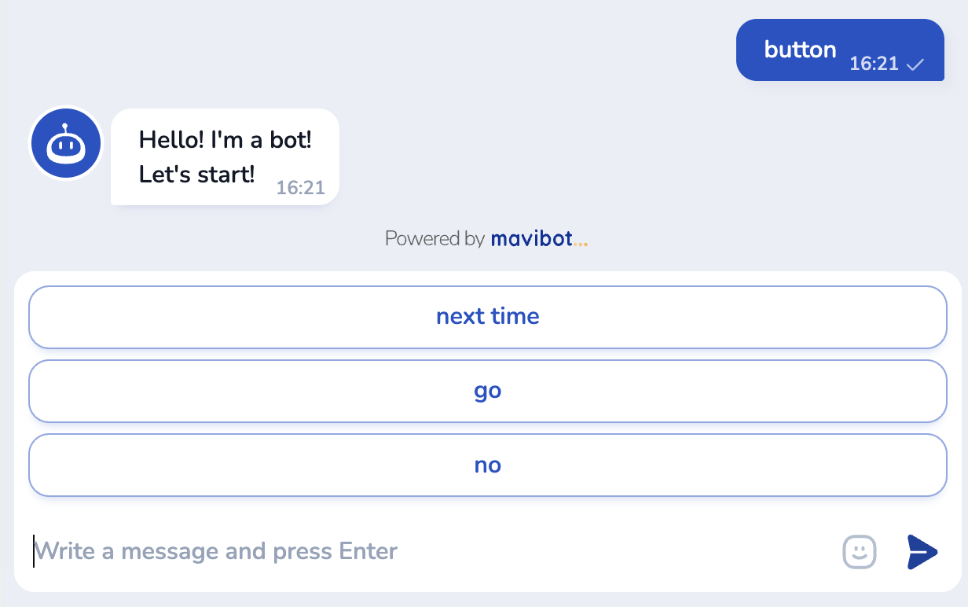Open the emoji picker smiley icon
Viewport: 968px width, 607px height.
859,551
